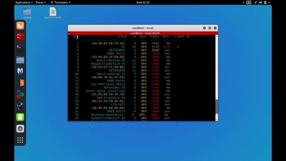Open the gray round recorder icon in the dock

tap(20, 129)
